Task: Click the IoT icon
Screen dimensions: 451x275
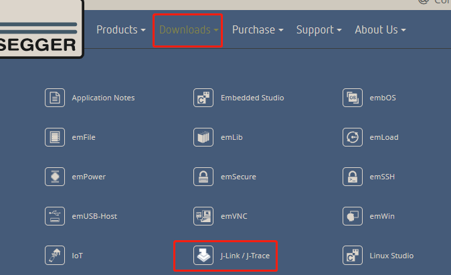Action: click(55, 255)
